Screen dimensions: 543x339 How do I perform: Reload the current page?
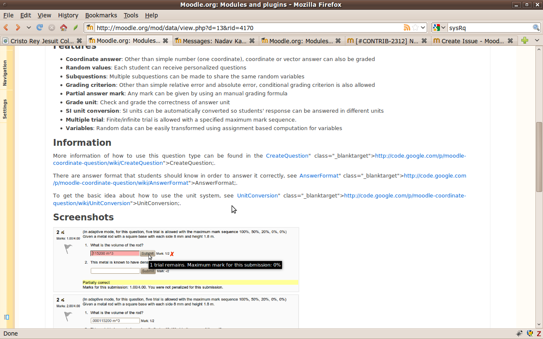39,28
